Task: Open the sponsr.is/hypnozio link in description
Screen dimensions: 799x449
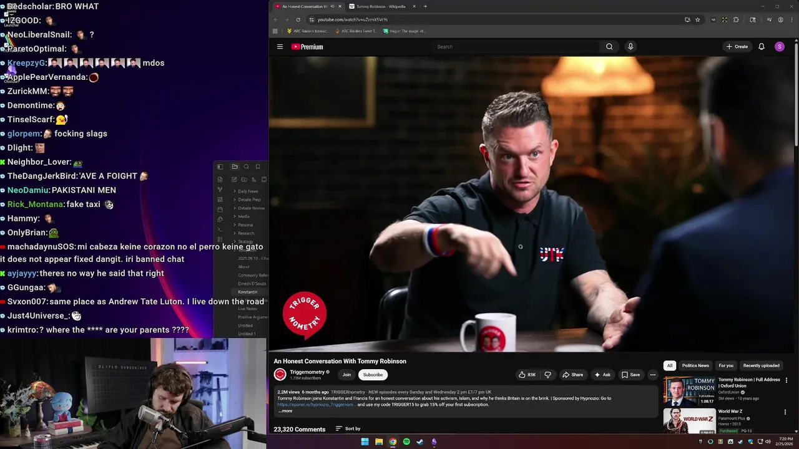Action: click(315, 405)
